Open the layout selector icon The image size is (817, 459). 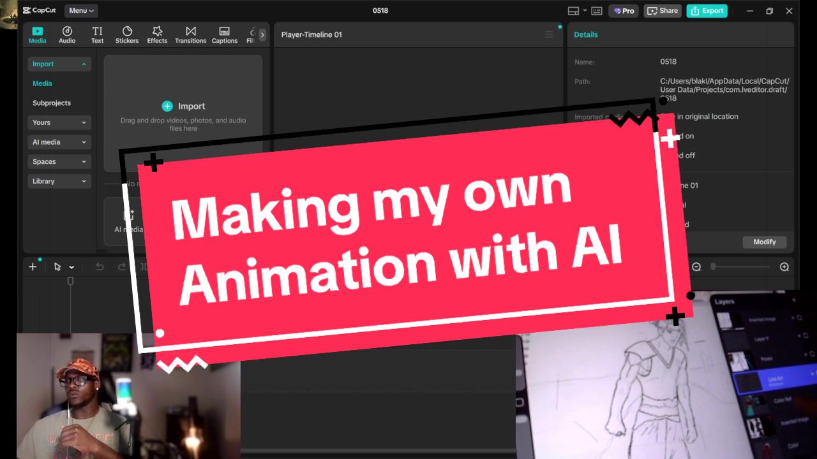[x=573, y=11]
